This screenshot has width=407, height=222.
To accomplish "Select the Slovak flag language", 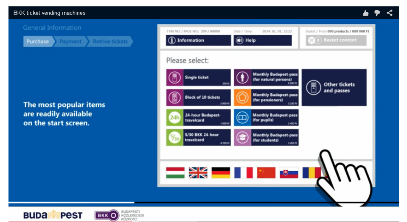I will pyautogui.click(x=289, y=173).
